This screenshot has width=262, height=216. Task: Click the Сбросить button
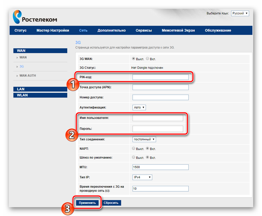click(111, 203)
